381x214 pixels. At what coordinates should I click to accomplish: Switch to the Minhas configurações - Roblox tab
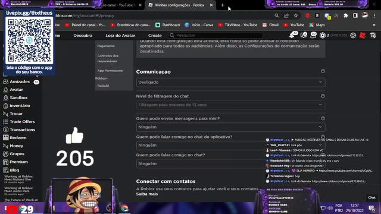point(180,5)
